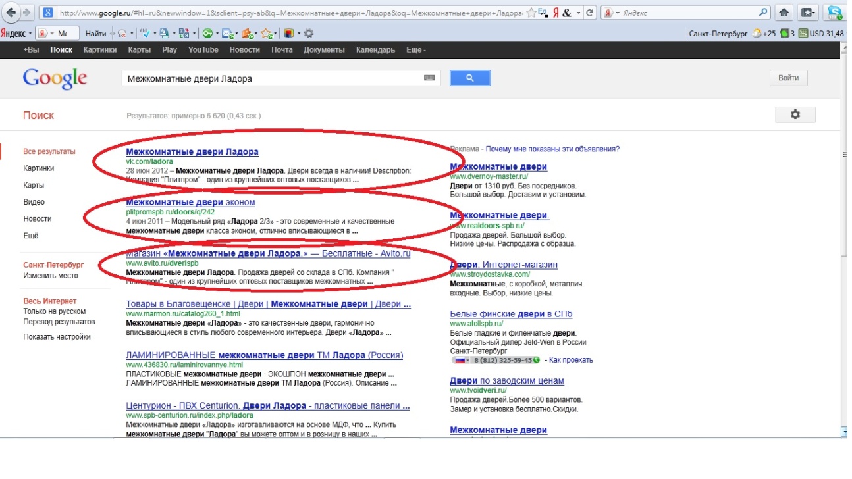Open the dropdown arrow next to spellcheck icon

click(153, 33)
